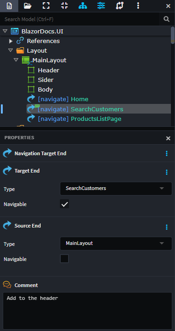This screenshot has height=331, width=175.
Task: Uncheck the Target End Navigable checkbox
Action: pos(64,204)
